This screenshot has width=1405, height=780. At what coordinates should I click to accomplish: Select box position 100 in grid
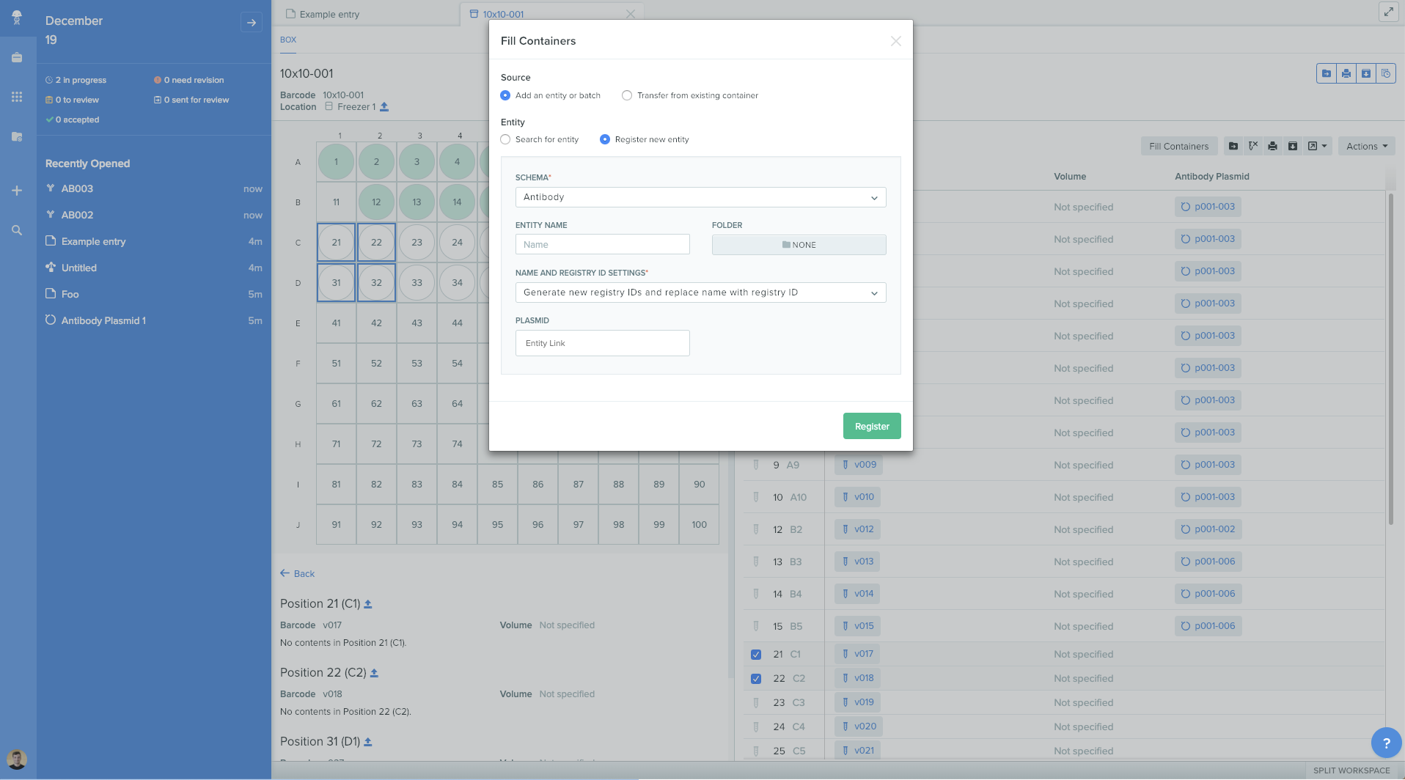point(699,524)
